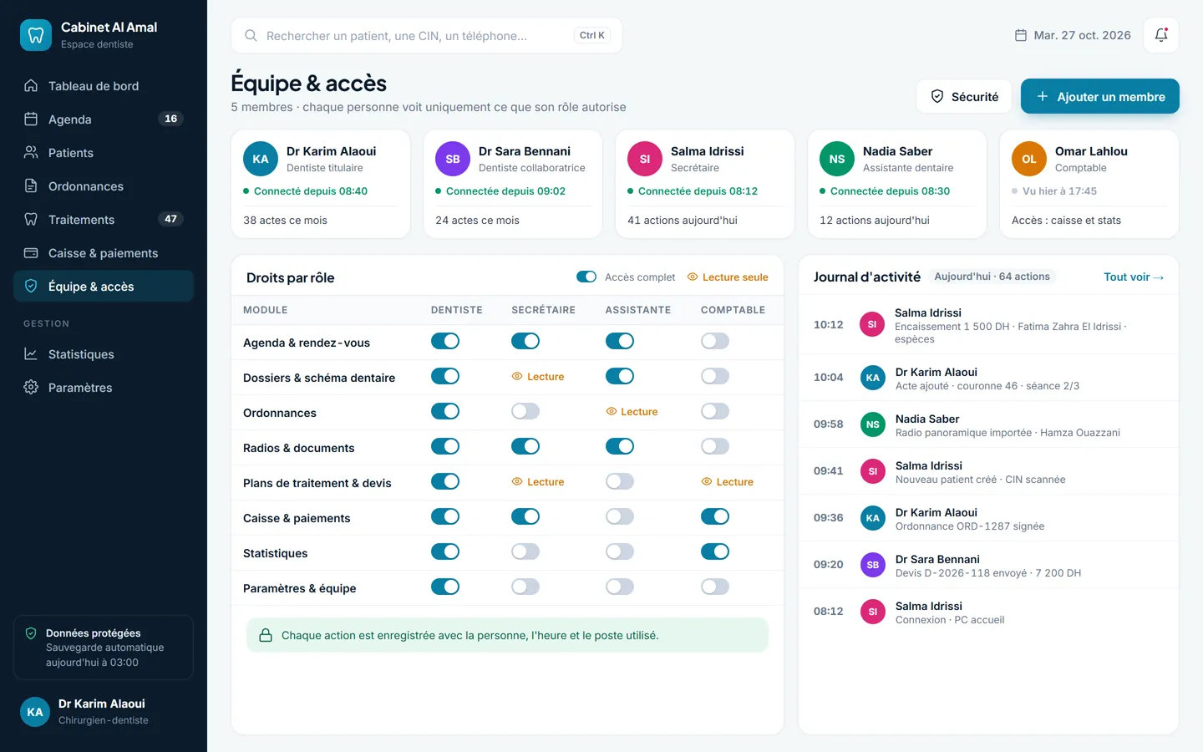Enable Paramètres & équipe for Assistante

click(x=620, y=587)
